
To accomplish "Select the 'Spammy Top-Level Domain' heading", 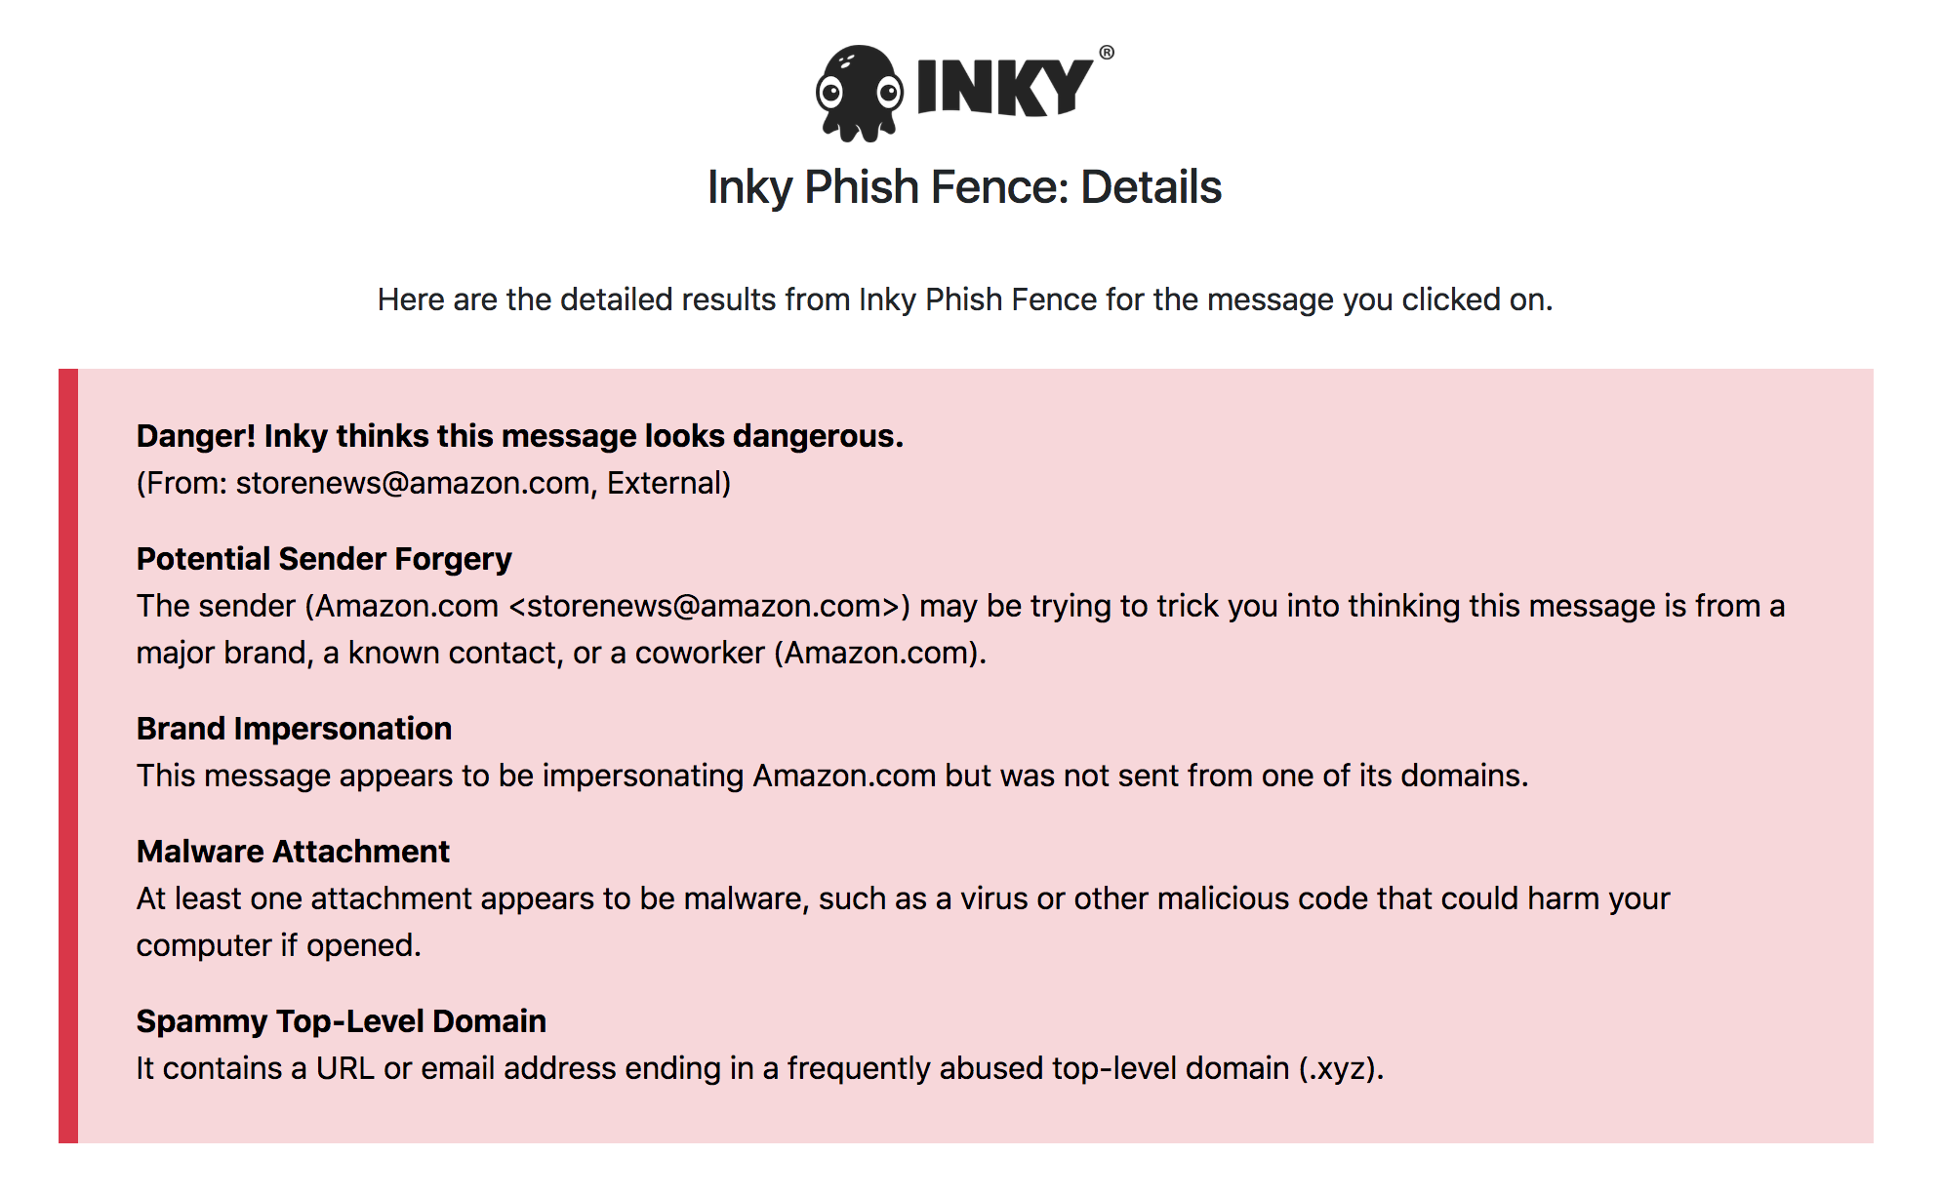I will (342, 1021).
